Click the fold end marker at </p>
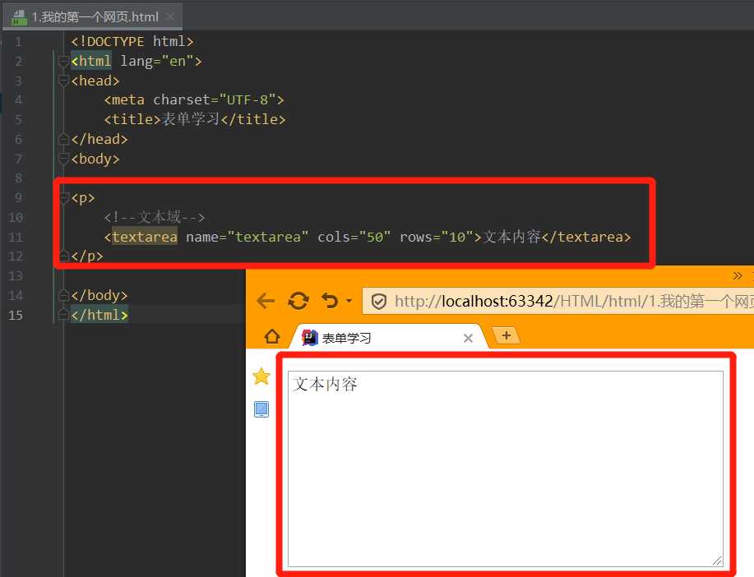Viewport: 754px width, 577px height. click(64, 256)
